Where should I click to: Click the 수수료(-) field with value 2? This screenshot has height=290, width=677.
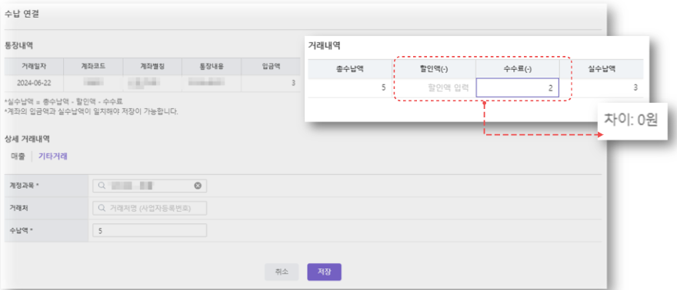tap(517, 87)
